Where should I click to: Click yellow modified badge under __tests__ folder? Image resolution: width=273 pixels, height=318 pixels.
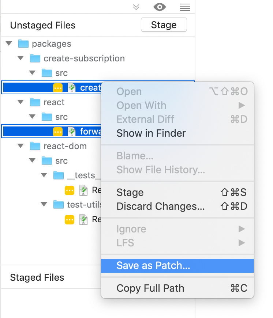[70, 190]
